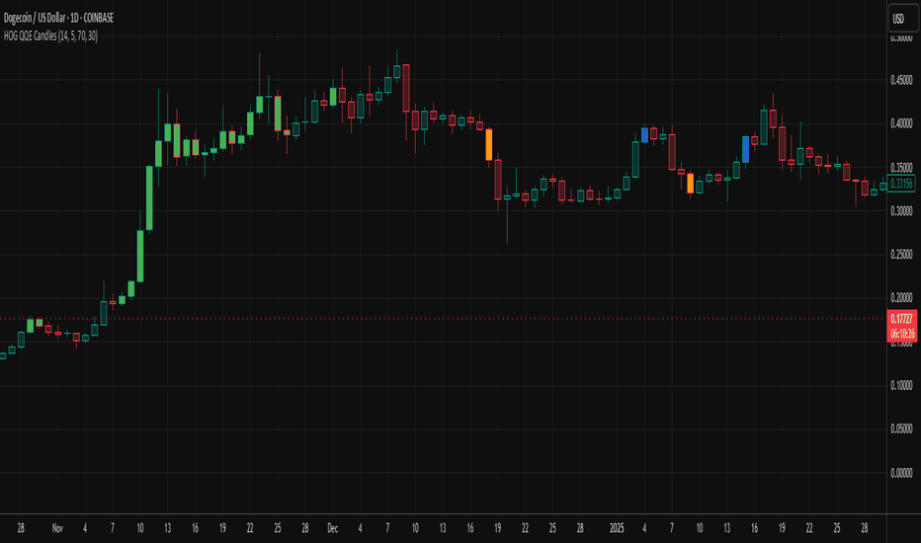Click the green 0.33156 price label
This screenshot has width=921, height=543.
(901, 184)
